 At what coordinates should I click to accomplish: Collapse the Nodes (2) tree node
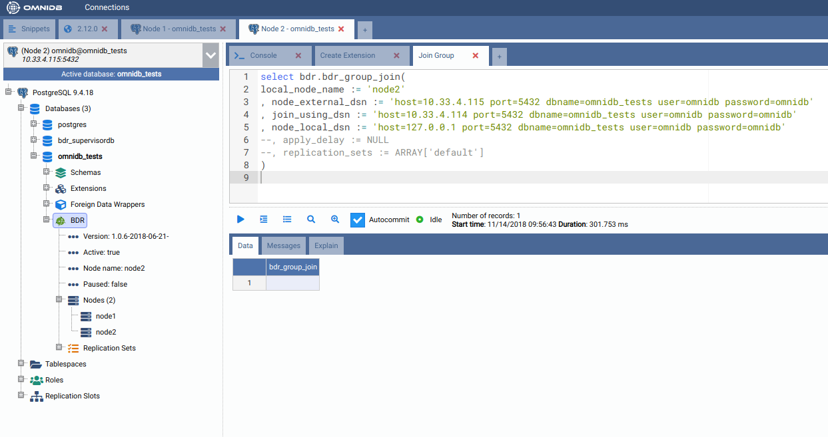pyautogui.click(x=59, y=300)
